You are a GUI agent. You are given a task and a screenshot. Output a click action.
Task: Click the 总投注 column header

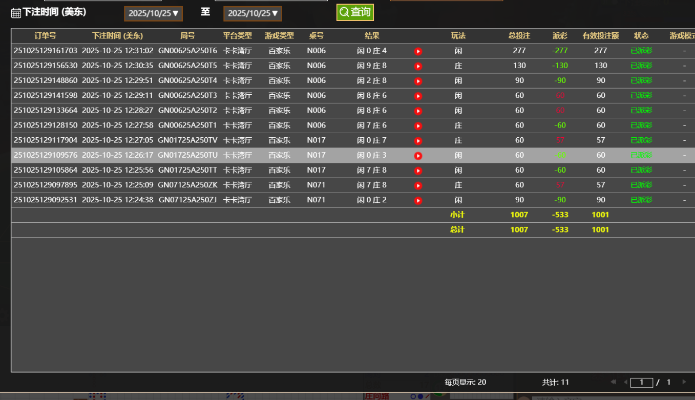point(519,36)
